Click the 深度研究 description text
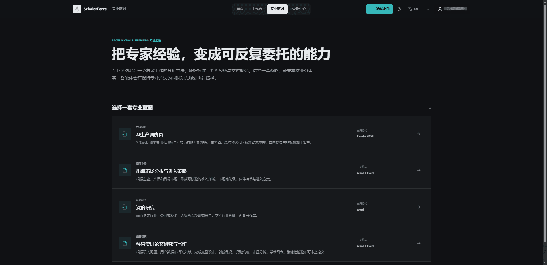This screenshot has height=265, width=547. (197, 216)
